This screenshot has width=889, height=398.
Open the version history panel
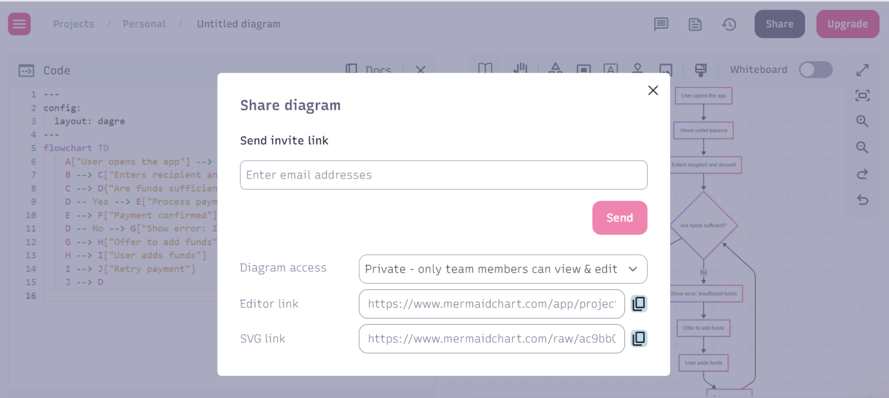[x=729, y=24]
